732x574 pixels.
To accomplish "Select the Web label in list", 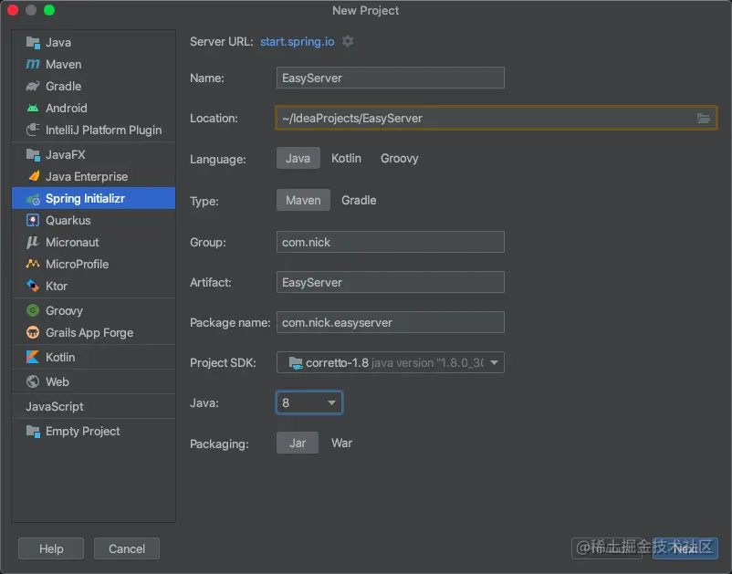I will [58, 381].
